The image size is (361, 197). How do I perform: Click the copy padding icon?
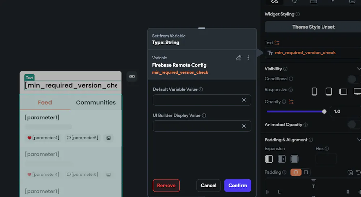[x=350, y=173]
